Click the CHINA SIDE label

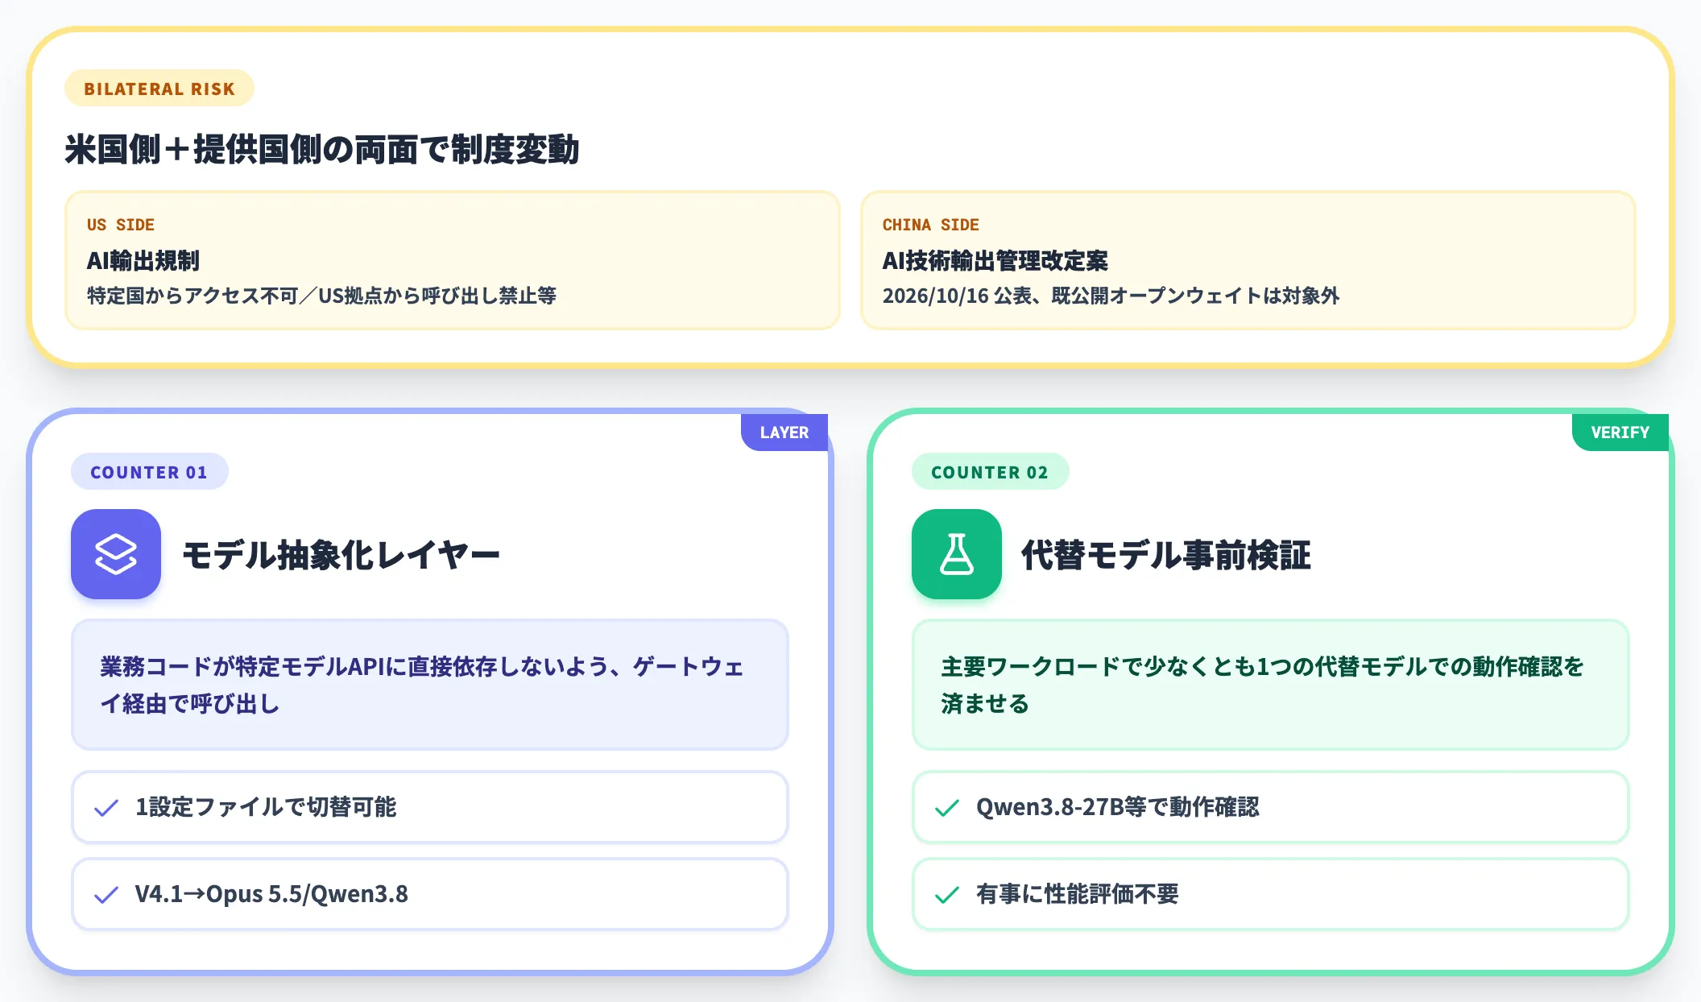(931, 225)
